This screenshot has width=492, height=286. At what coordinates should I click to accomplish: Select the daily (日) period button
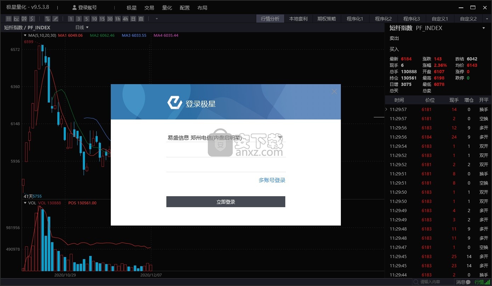[133, 19]
